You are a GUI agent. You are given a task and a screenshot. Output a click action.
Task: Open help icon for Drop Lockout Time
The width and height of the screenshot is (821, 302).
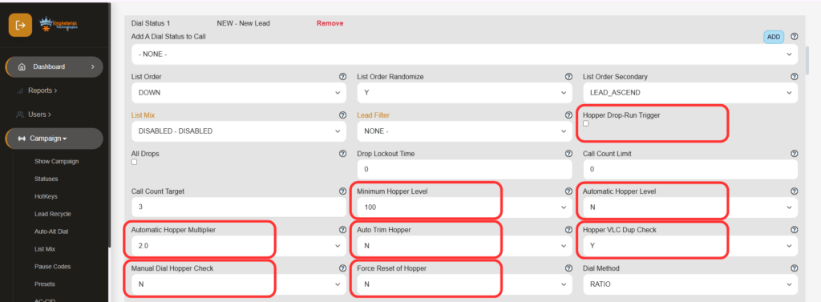(568, 154)
